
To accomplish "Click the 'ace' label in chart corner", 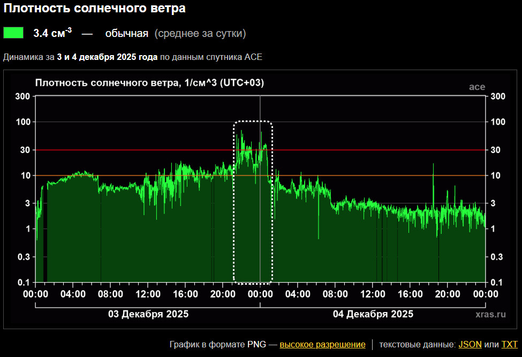I will pyautogui.click(x=476, y=87).
